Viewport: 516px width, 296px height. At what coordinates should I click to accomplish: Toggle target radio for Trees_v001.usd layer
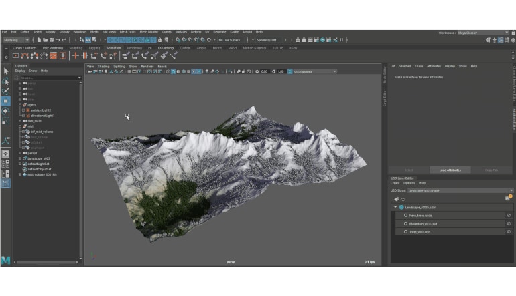(x=405, y=232)
